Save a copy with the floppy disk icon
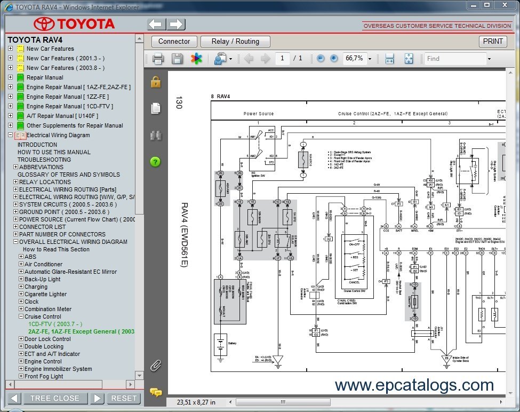 pyautogui.click(x=177, y=59)
